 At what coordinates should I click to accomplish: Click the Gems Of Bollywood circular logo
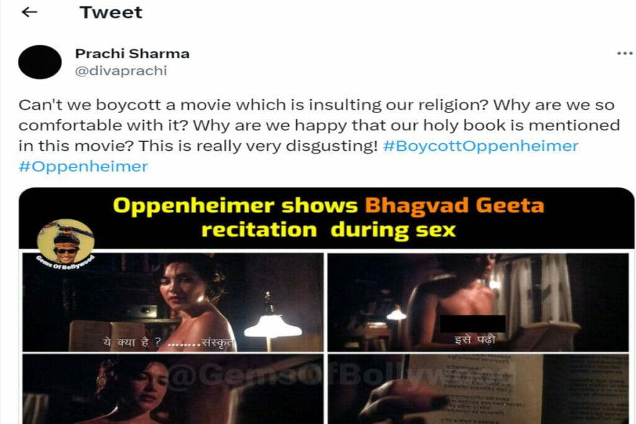coord(66,241)
